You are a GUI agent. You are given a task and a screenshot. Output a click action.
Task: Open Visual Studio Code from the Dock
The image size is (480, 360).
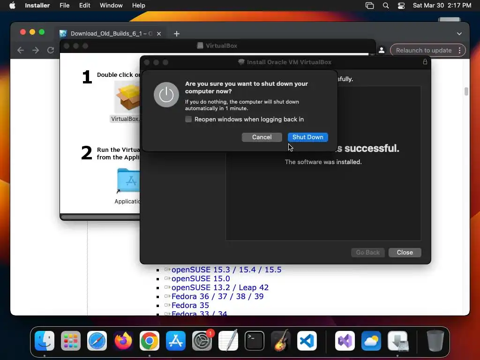tap(307, 341)
